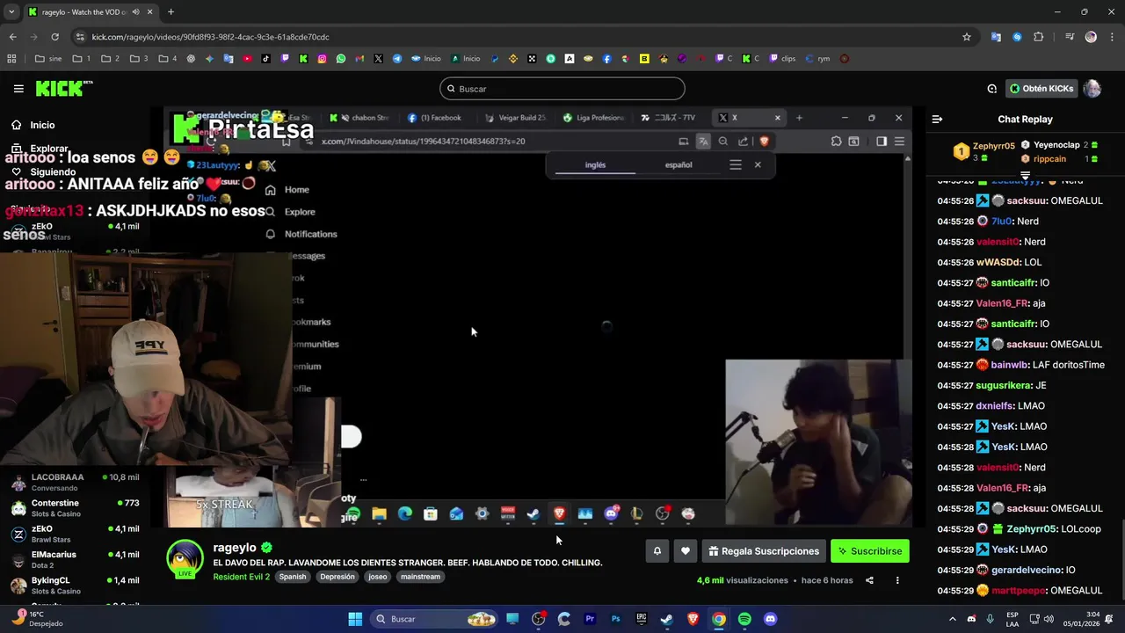Open the WhatsApp bookmark icon
The width and height of the screenshot is (1125, 633).
[341, 59]
